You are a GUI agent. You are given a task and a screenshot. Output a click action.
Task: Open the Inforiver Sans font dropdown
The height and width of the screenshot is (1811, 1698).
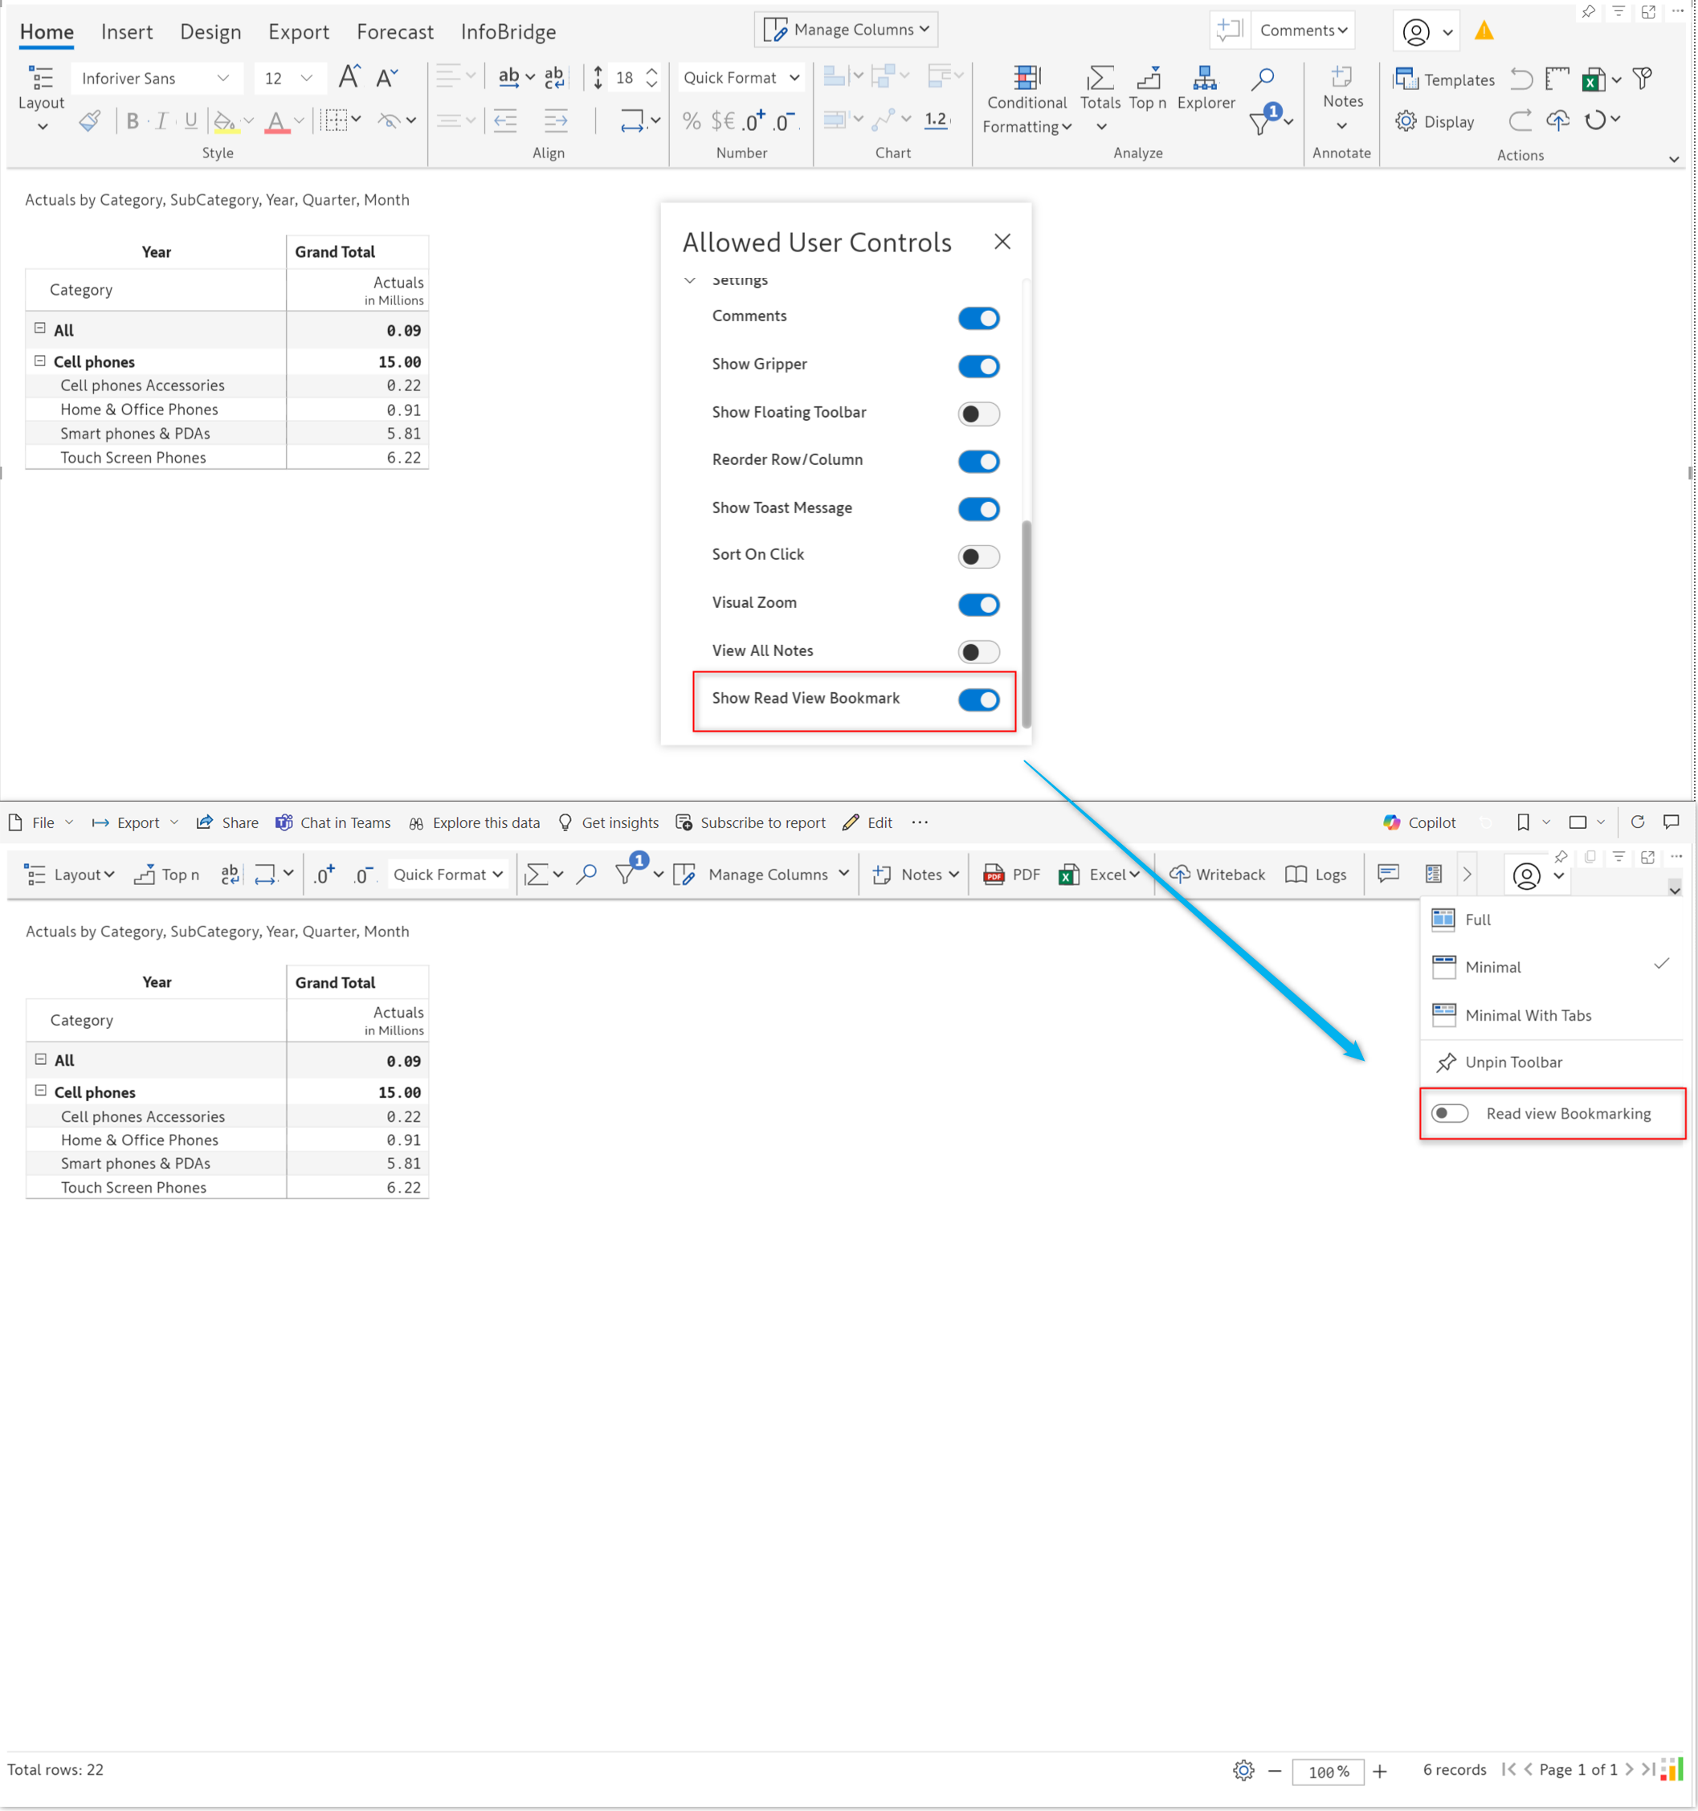155,79
